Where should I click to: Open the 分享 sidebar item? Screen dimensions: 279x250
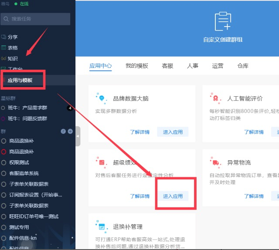pos(13,37)
